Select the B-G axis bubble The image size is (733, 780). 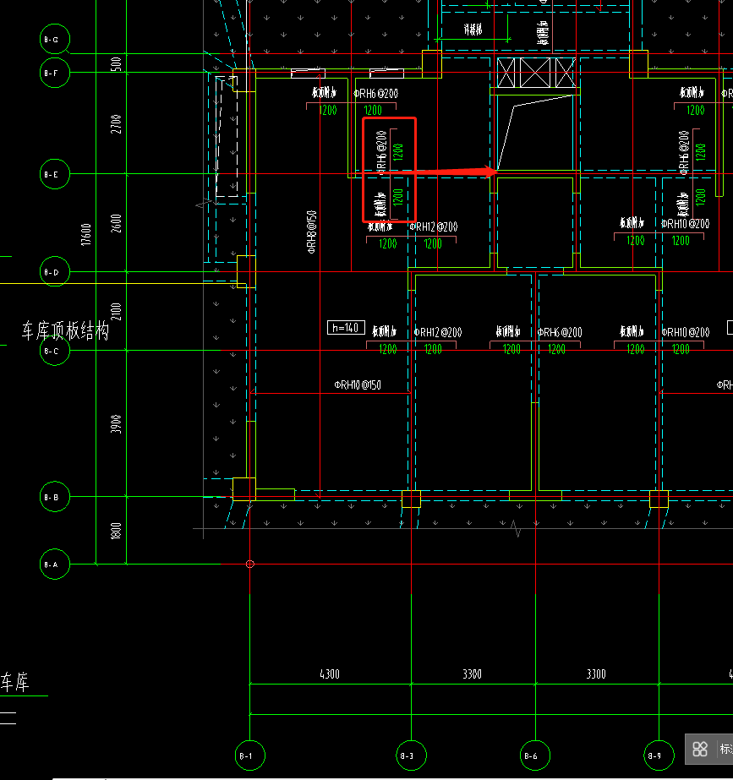55,40
